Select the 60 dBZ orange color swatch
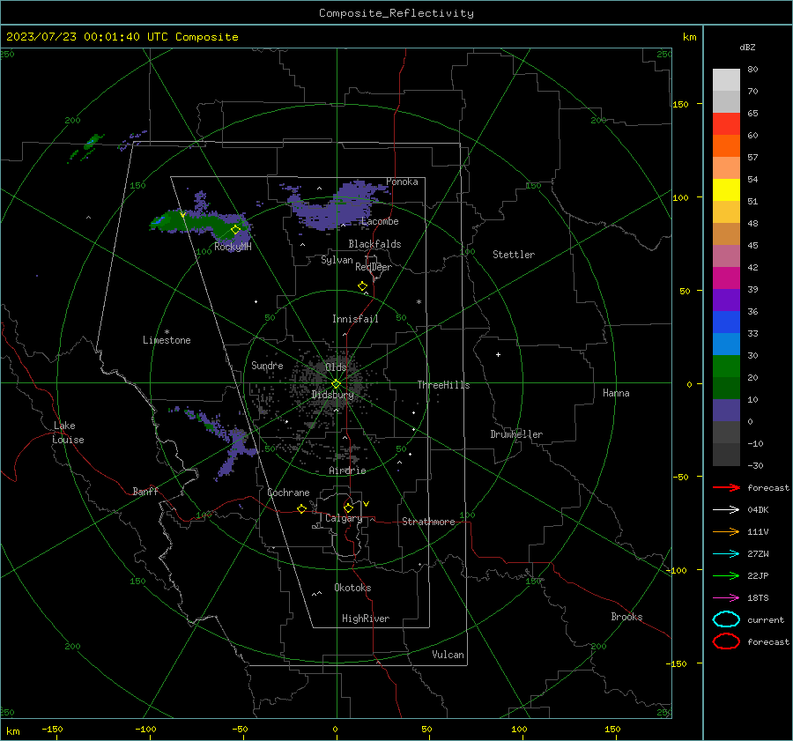793x741 pixels. click(726, 146)
